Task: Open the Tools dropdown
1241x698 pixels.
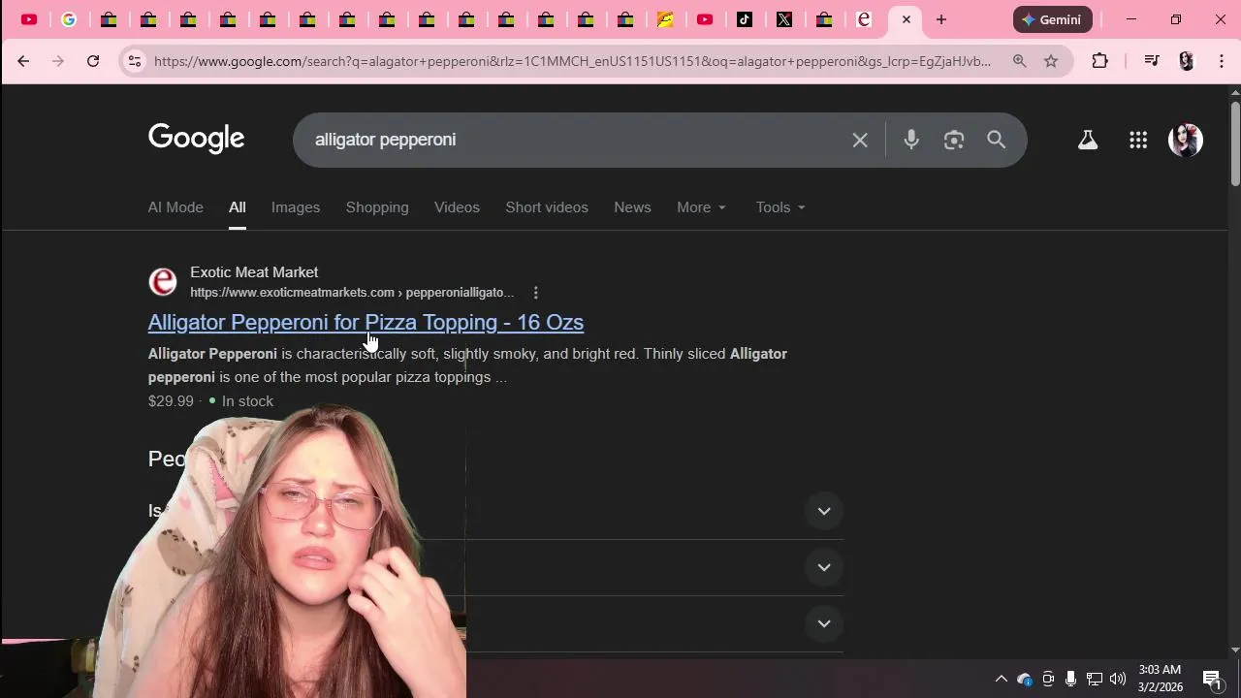Action: (x=780, y=207)
